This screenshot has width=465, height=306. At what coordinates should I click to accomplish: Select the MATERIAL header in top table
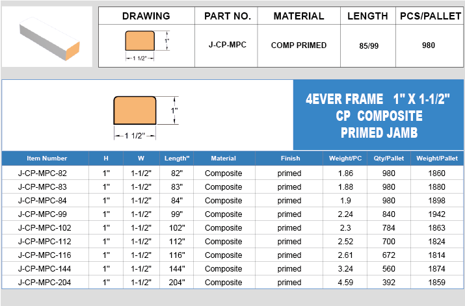(299, 16)
